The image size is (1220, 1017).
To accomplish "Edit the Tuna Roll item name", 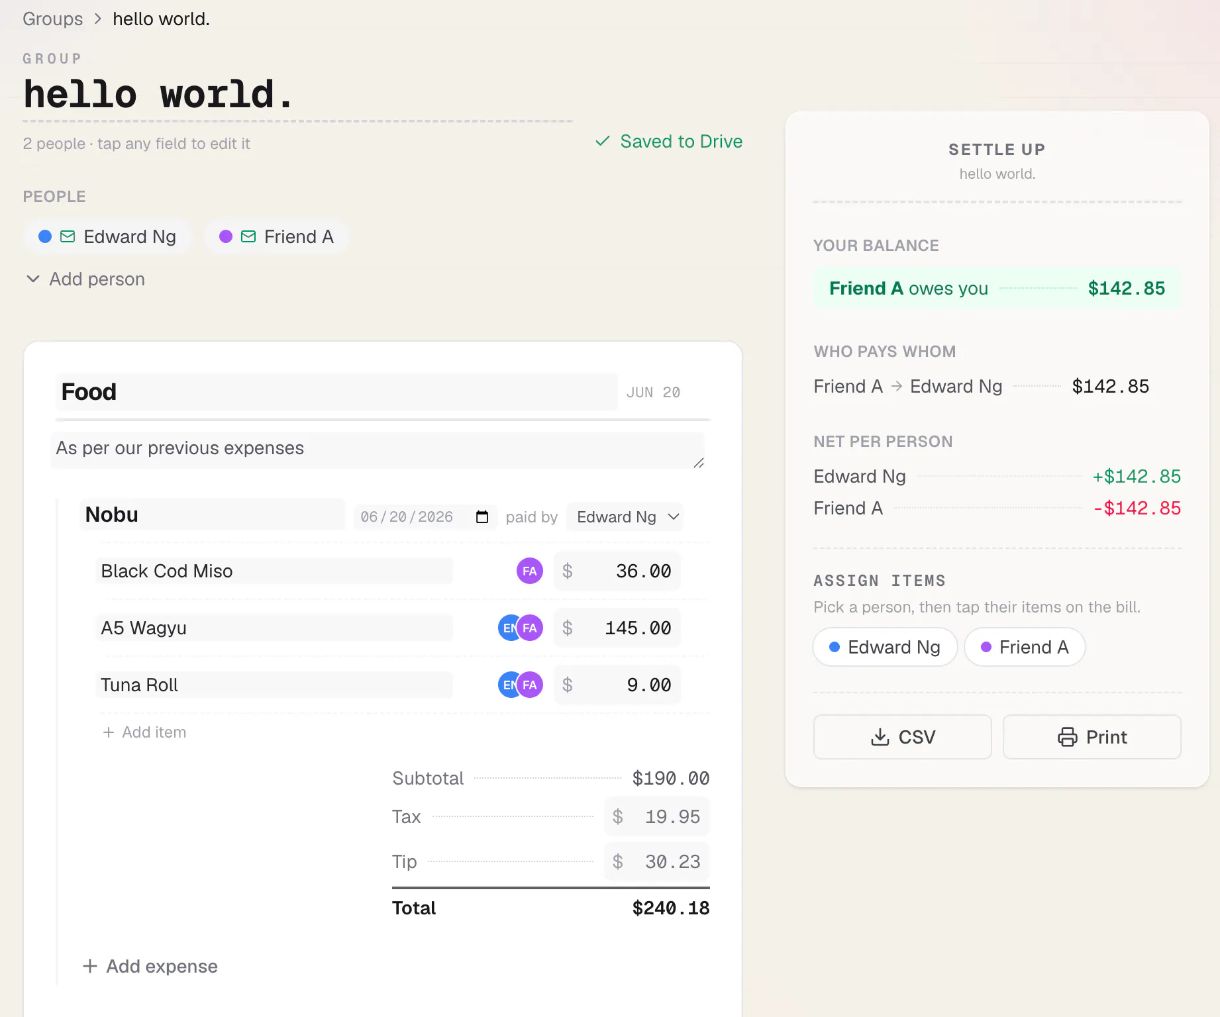I will pyautogui.click(x=274, y=685).
